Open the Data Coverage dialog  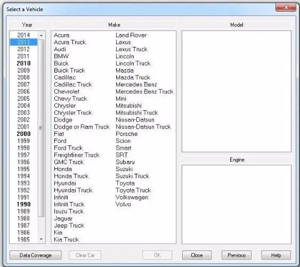[35, 255]
